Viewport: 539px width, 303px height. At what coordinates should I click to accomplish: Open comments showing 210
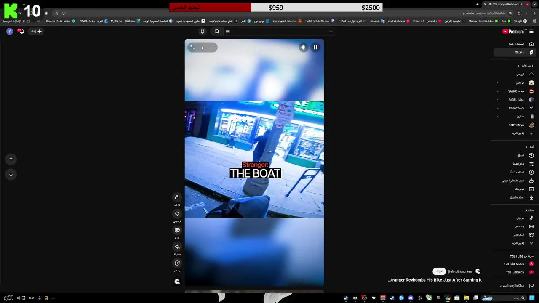[x=177, y=230]
